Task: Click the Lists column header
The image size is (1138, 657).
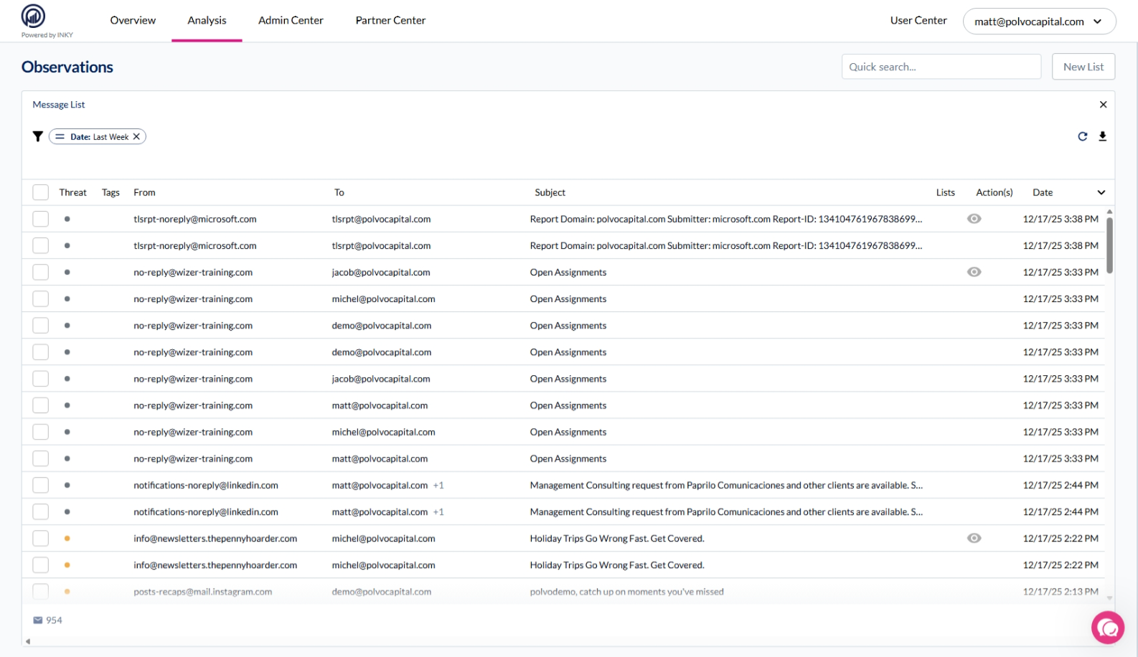Action: [946, 192]
